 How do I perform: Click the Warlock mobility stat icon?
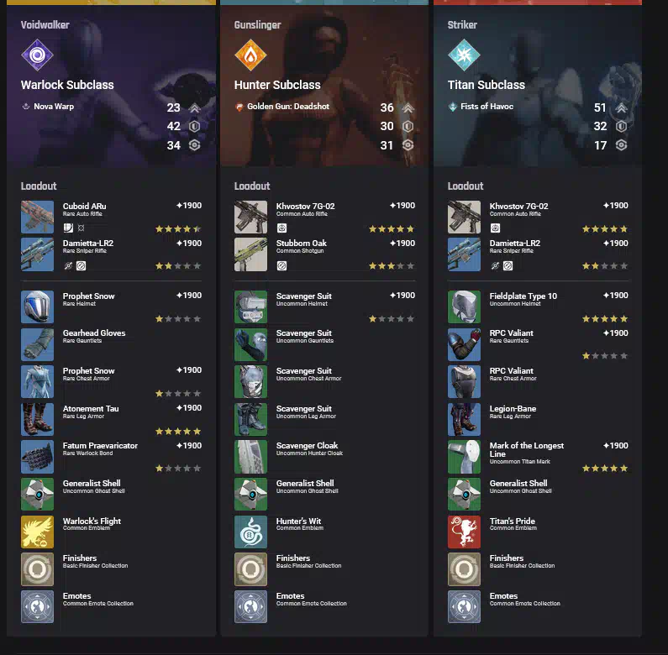coord(195,107)
